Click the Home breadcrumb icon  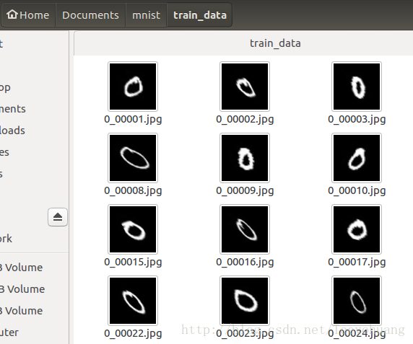tap(12, 14)
